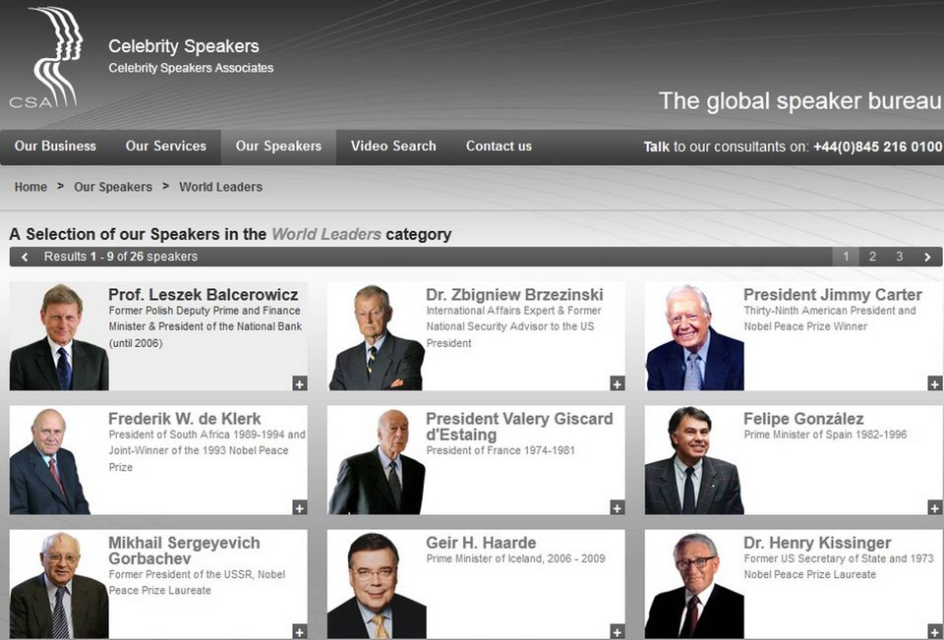The height and width of the screenshot is (640, 944).
Task: Click plus icon on Zbigniew Brzezinski card
Action: tap(618, 383)
